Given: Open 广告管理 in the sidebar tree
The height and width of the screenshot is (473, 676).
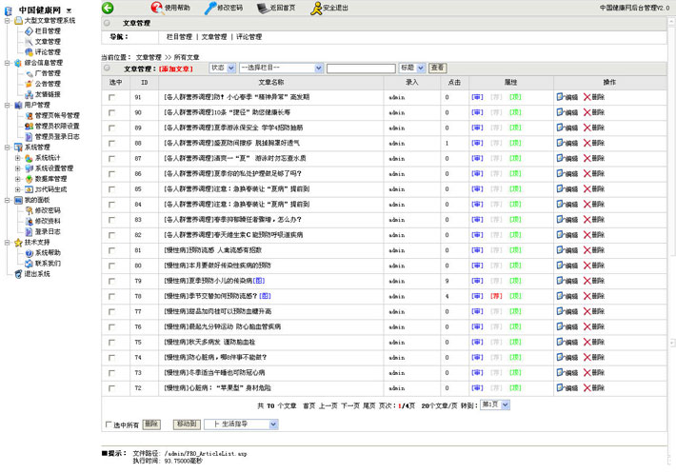Looking at the screenshot, I should click(x=48, y=73).
